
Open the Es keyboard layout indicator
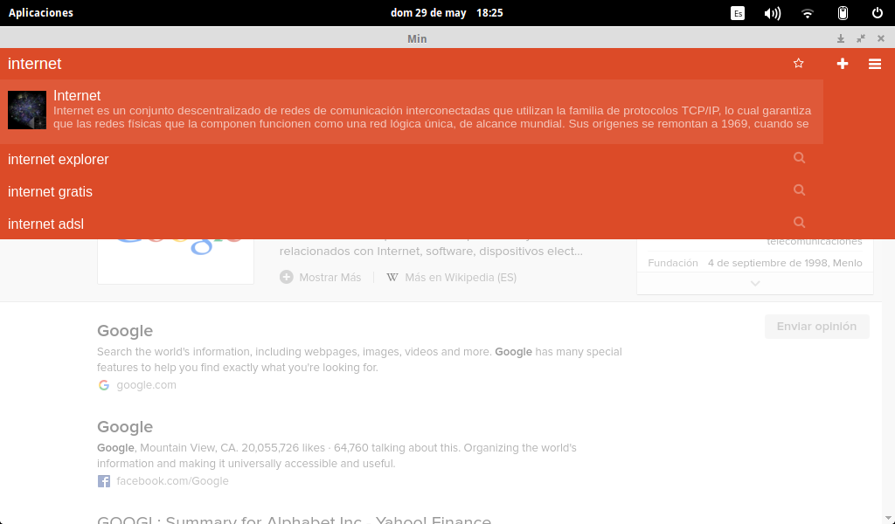pyautogui.click(x=738, y=13)
